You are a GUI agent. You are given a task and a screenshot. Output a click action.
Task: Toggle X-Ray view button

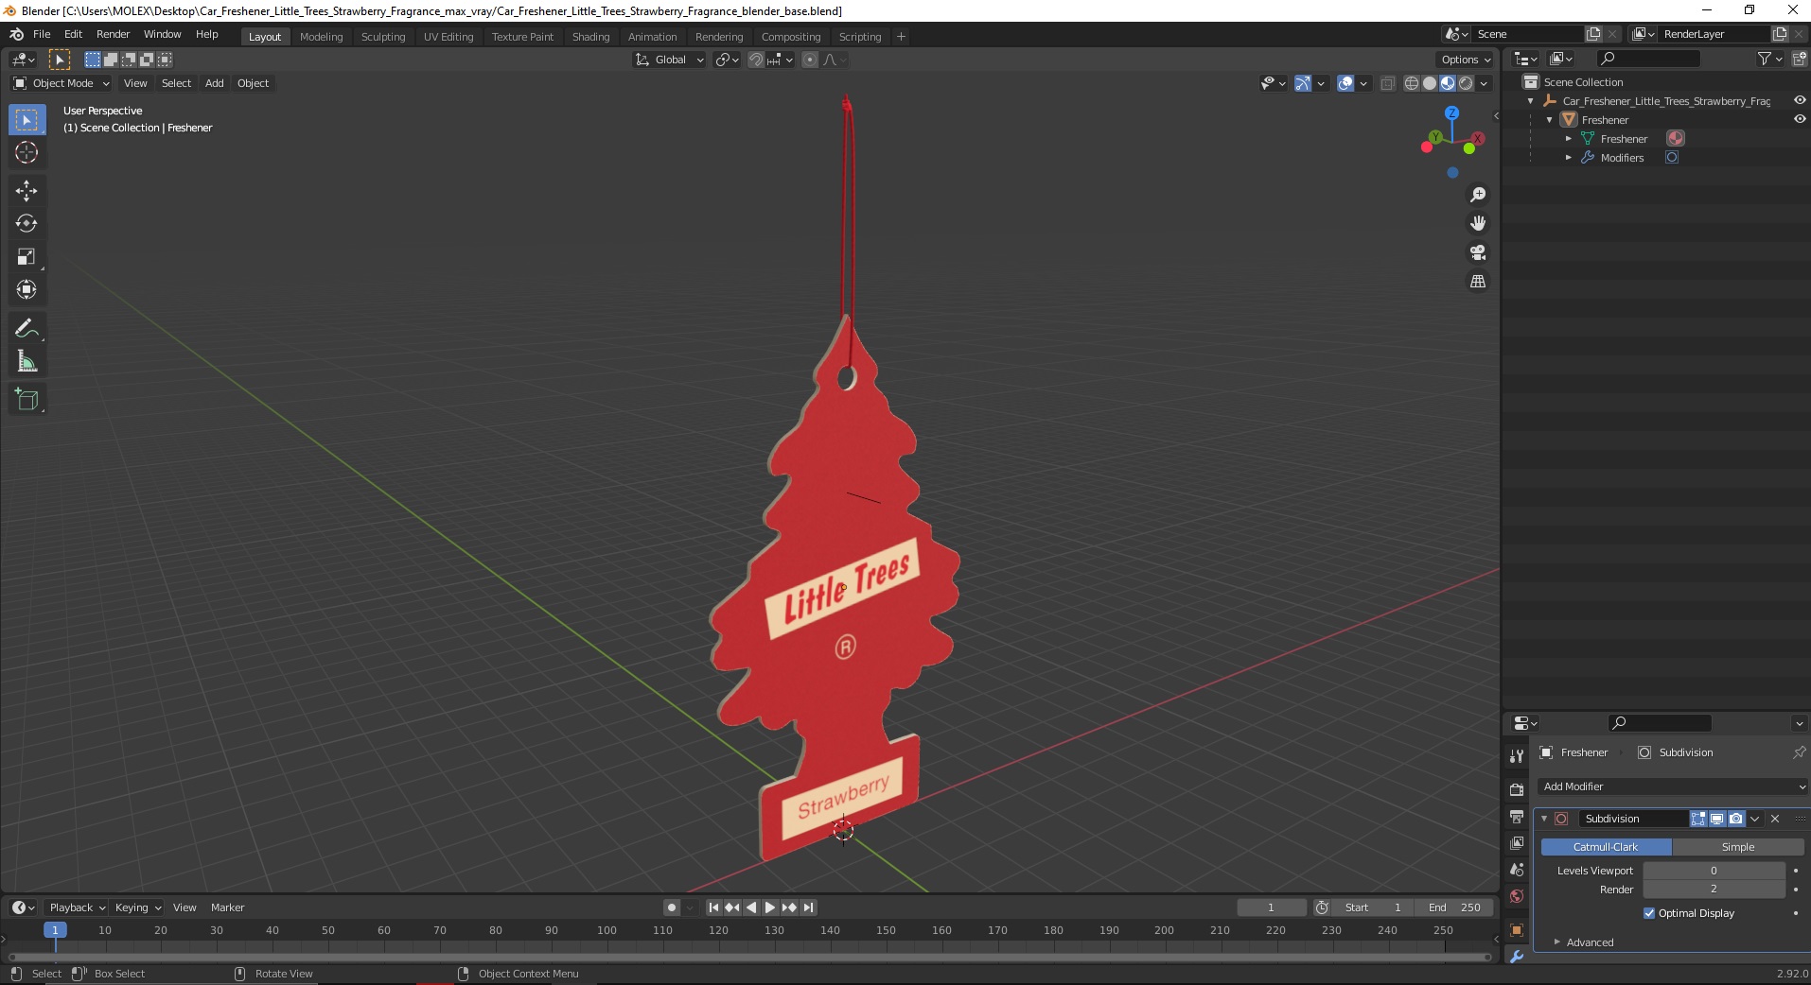pyautogui.click(x=1388, y=83)
